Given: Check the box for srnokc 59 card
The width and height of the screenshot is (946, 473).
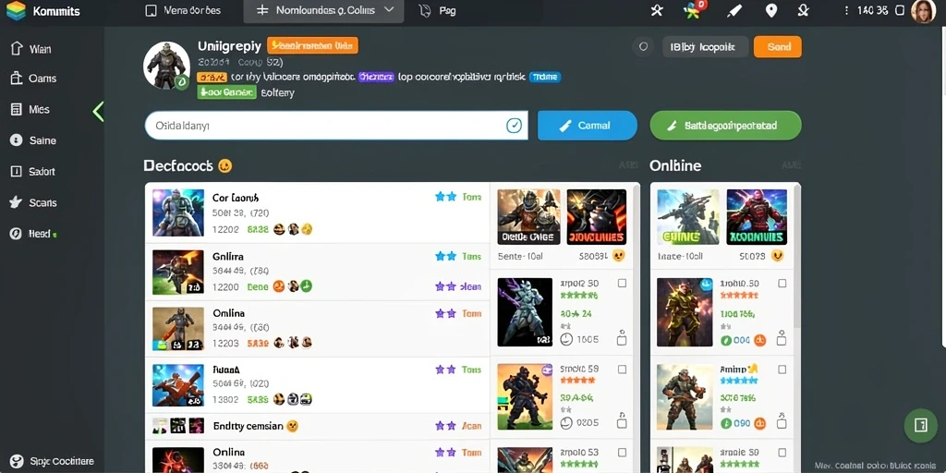Looking at the screenshot, I should click(x=622, y=369).
